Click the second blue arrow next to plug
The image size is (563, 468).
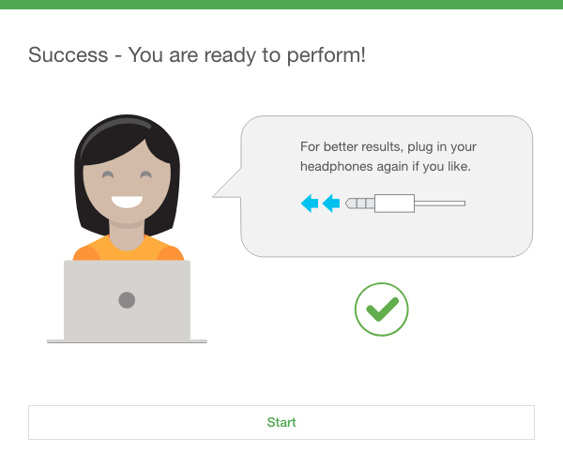click(331, 204)
